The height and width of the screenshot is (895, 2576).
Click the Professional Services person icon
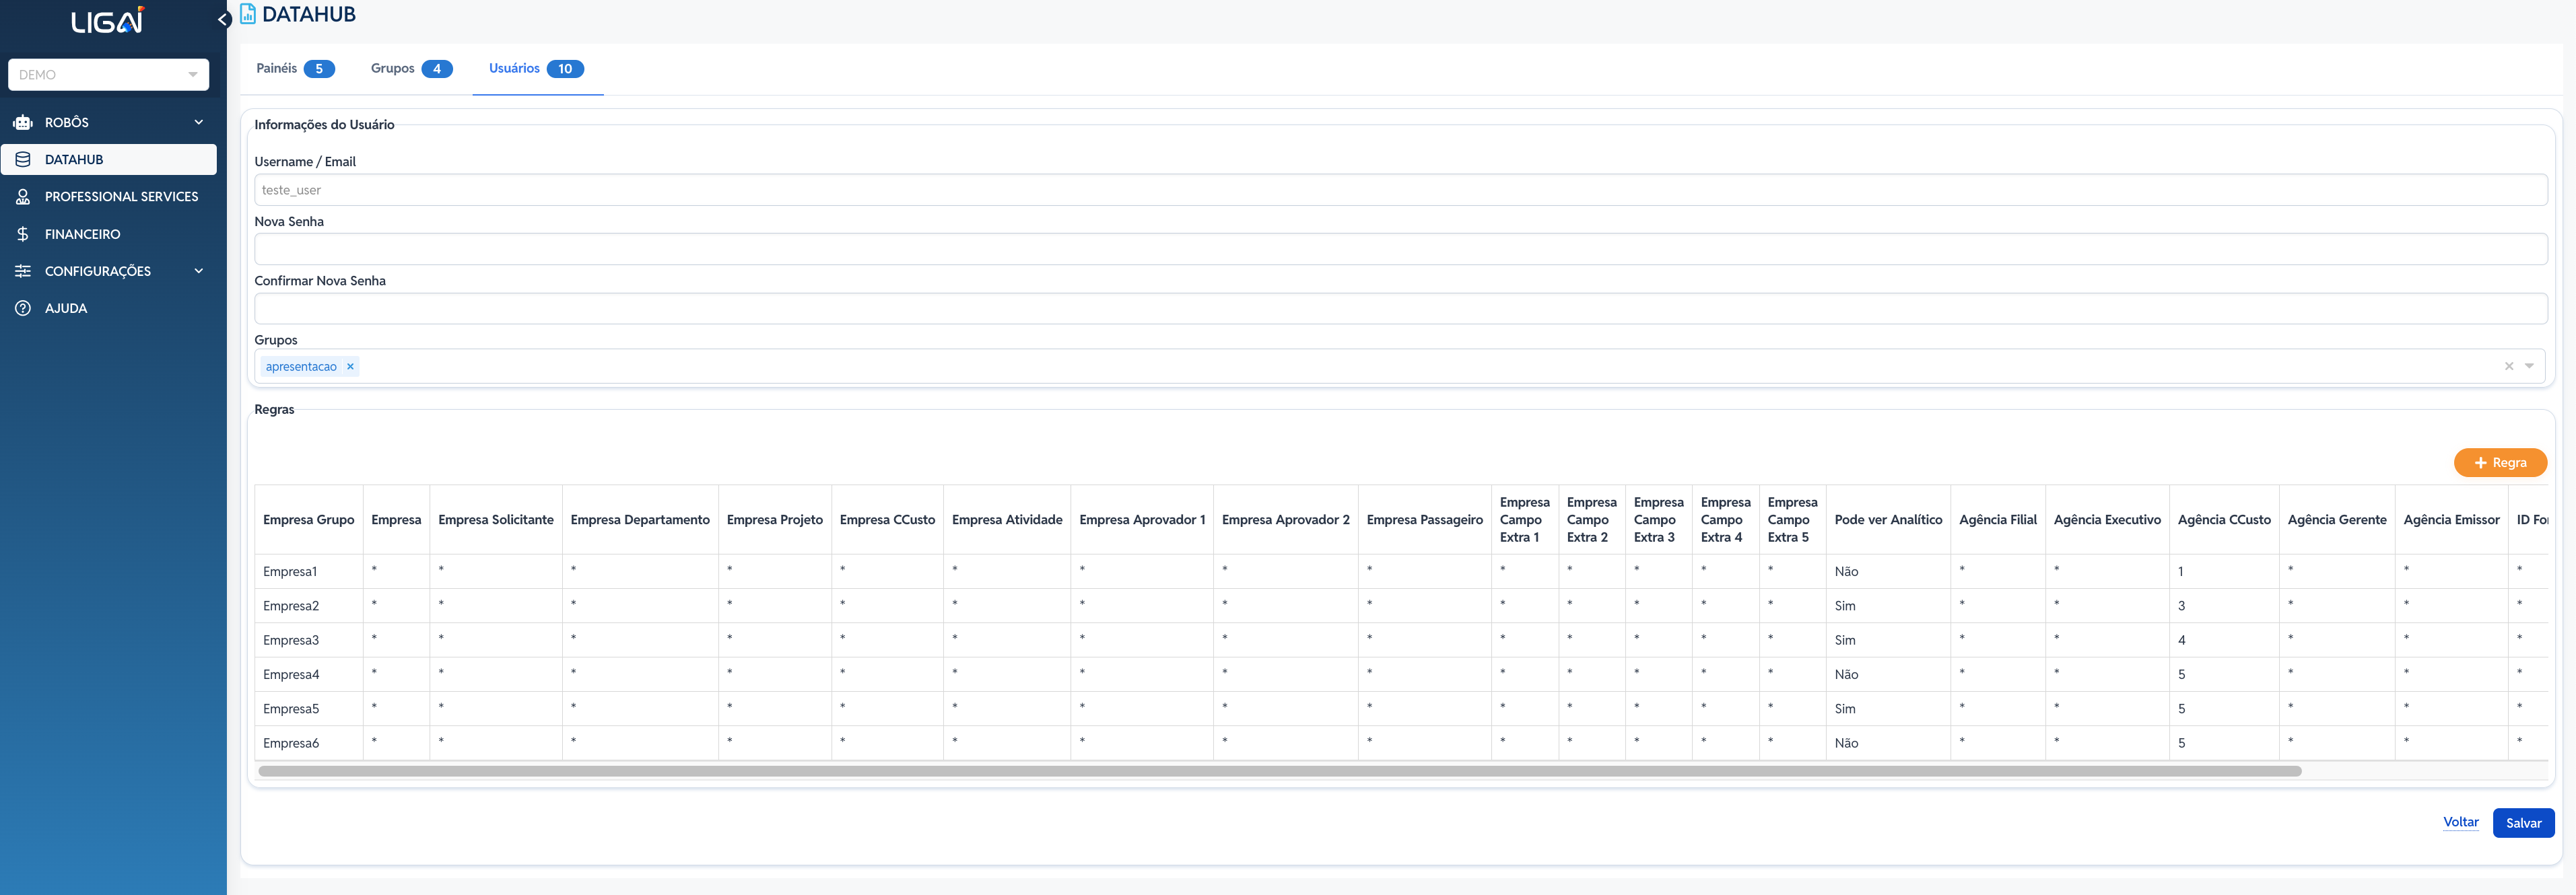(23, 197)
